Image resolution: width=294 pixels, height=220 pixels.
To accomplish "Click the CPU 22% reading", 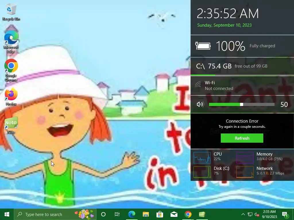I will [x=218, y=156].
